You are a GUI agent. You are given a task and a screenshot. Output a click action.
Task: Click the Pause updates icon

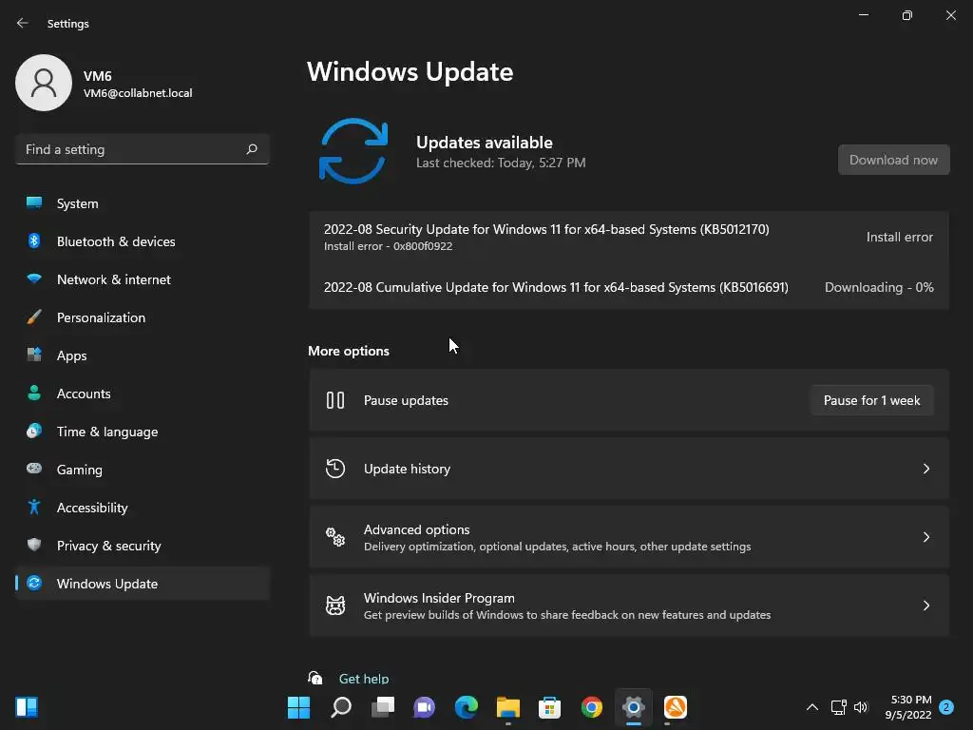(335, 400)
